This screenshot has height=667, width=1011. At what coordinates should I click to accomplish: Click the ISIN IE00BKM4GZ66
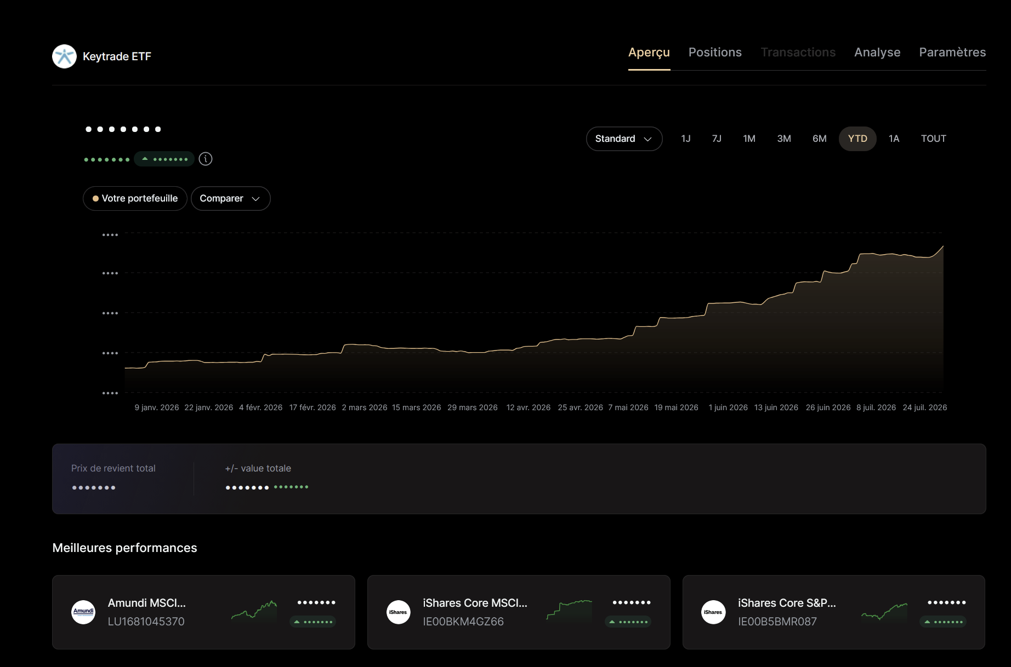tap(463, 622)
